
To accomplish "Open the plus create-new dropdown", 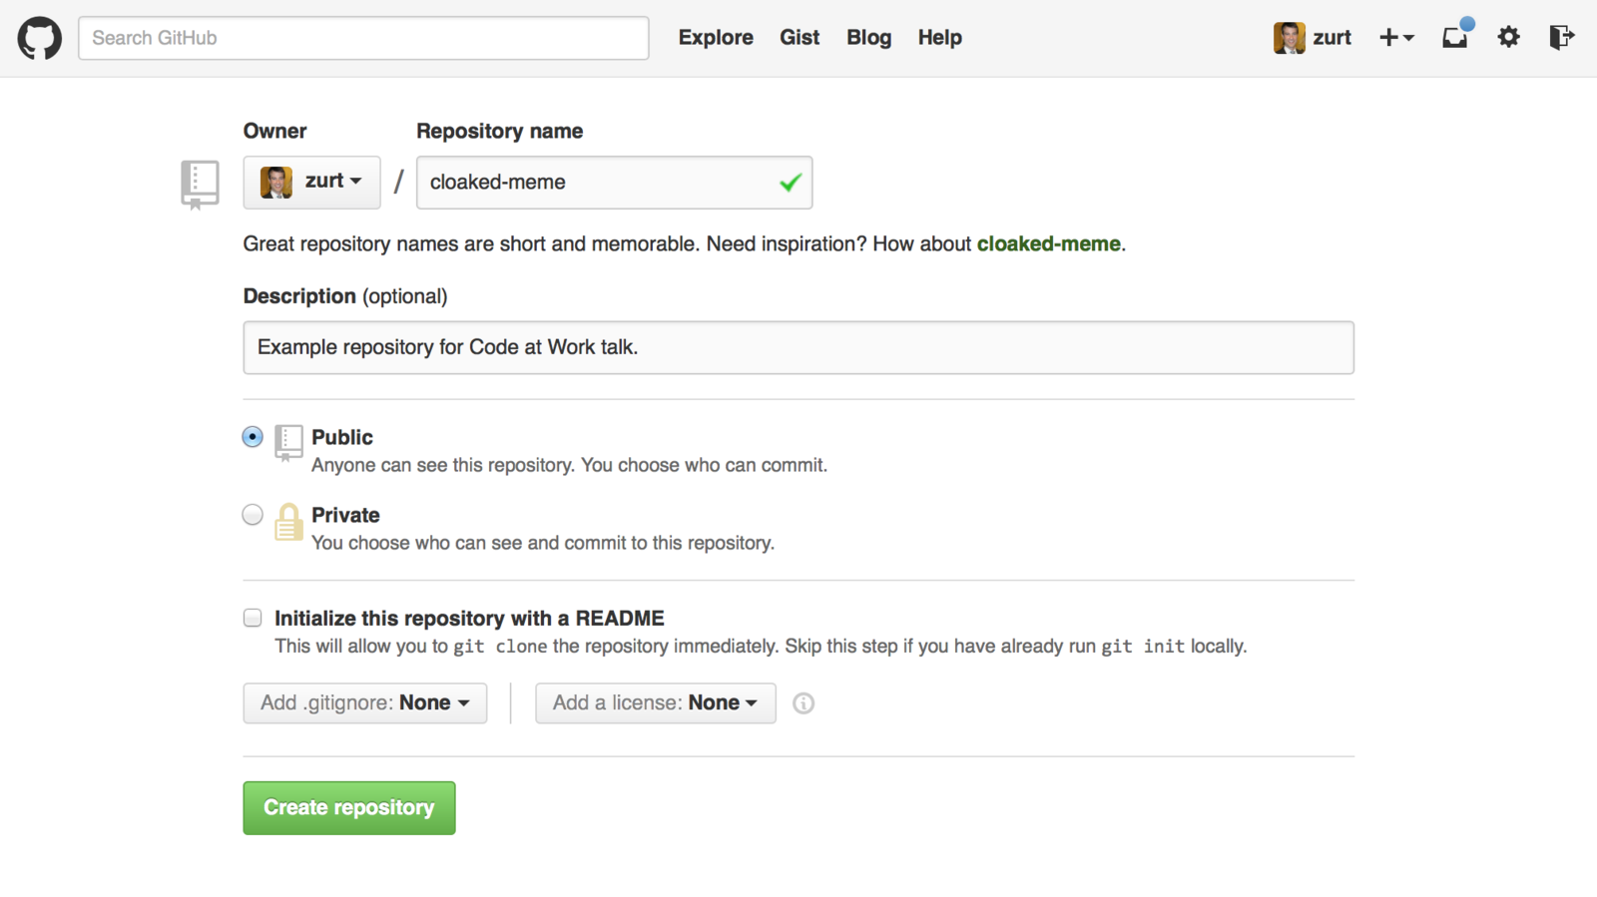I will tap(1396, 37).
